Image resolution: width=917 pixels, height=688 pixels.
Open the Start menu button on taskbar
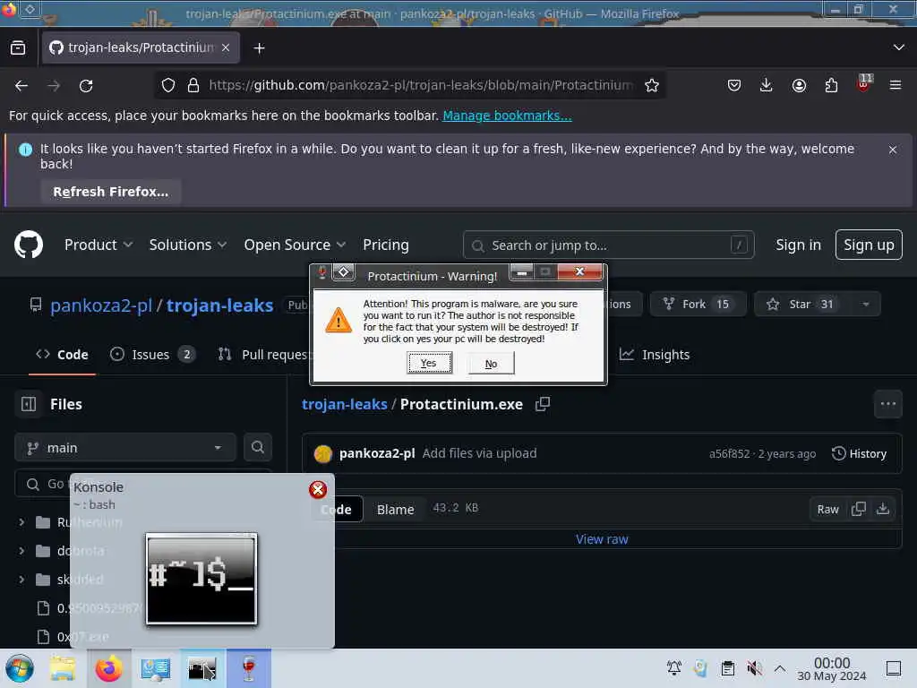tap(20, 668)
